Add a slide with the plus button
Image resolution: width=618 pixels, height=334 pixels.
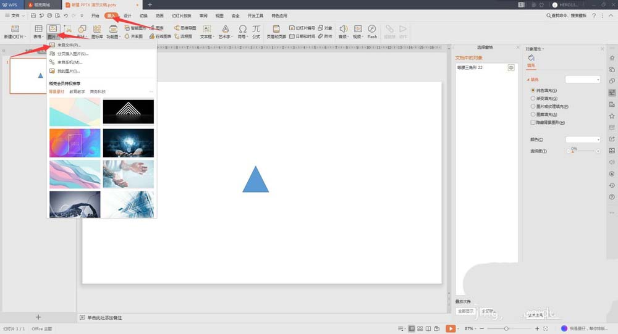pyautogui.click(x=38, y=317)
